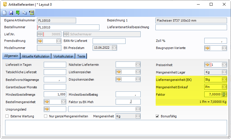The width and height of the screenshot is (231, 139).
Task: Select the Texte tab
Action: pos(81,56)
